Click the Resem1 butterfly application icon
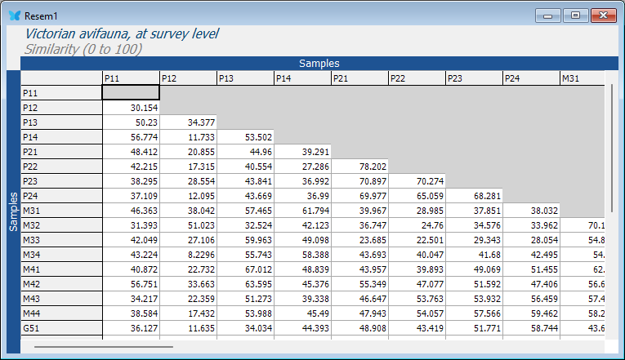The image size is (625, 360). click(14, 16)
